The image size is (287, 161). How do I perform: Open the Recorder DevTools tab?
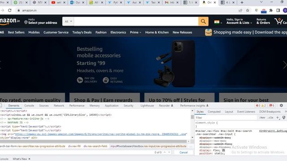click(166, 106)
